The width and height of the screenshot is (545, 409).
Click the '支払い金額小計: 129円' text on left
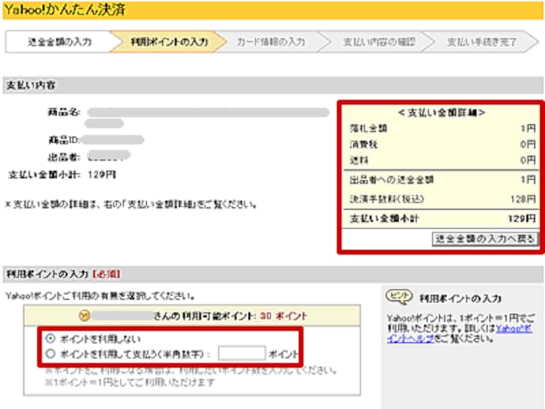(x=62, y=175)
